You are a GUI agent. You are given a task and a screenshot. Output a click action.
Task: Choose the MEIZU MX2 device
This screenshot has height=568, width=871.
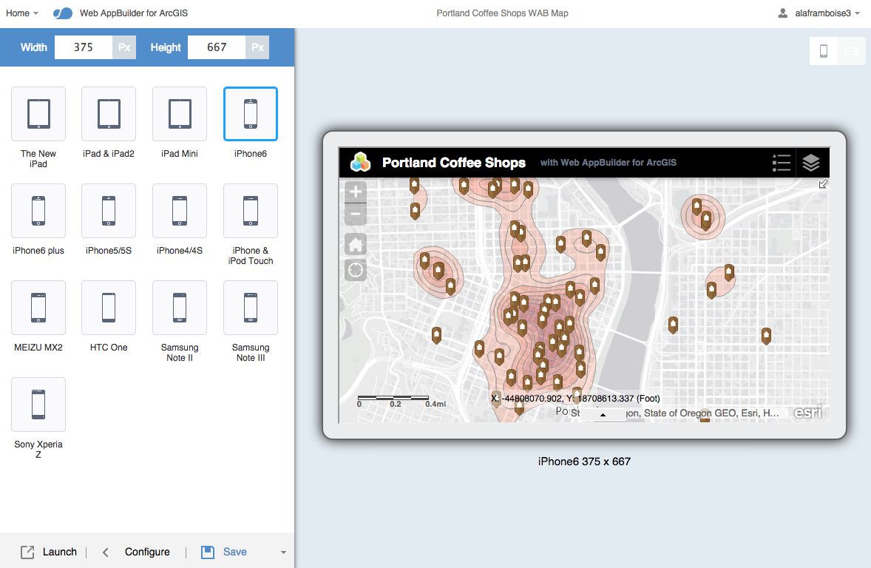(x=38, y=308)
